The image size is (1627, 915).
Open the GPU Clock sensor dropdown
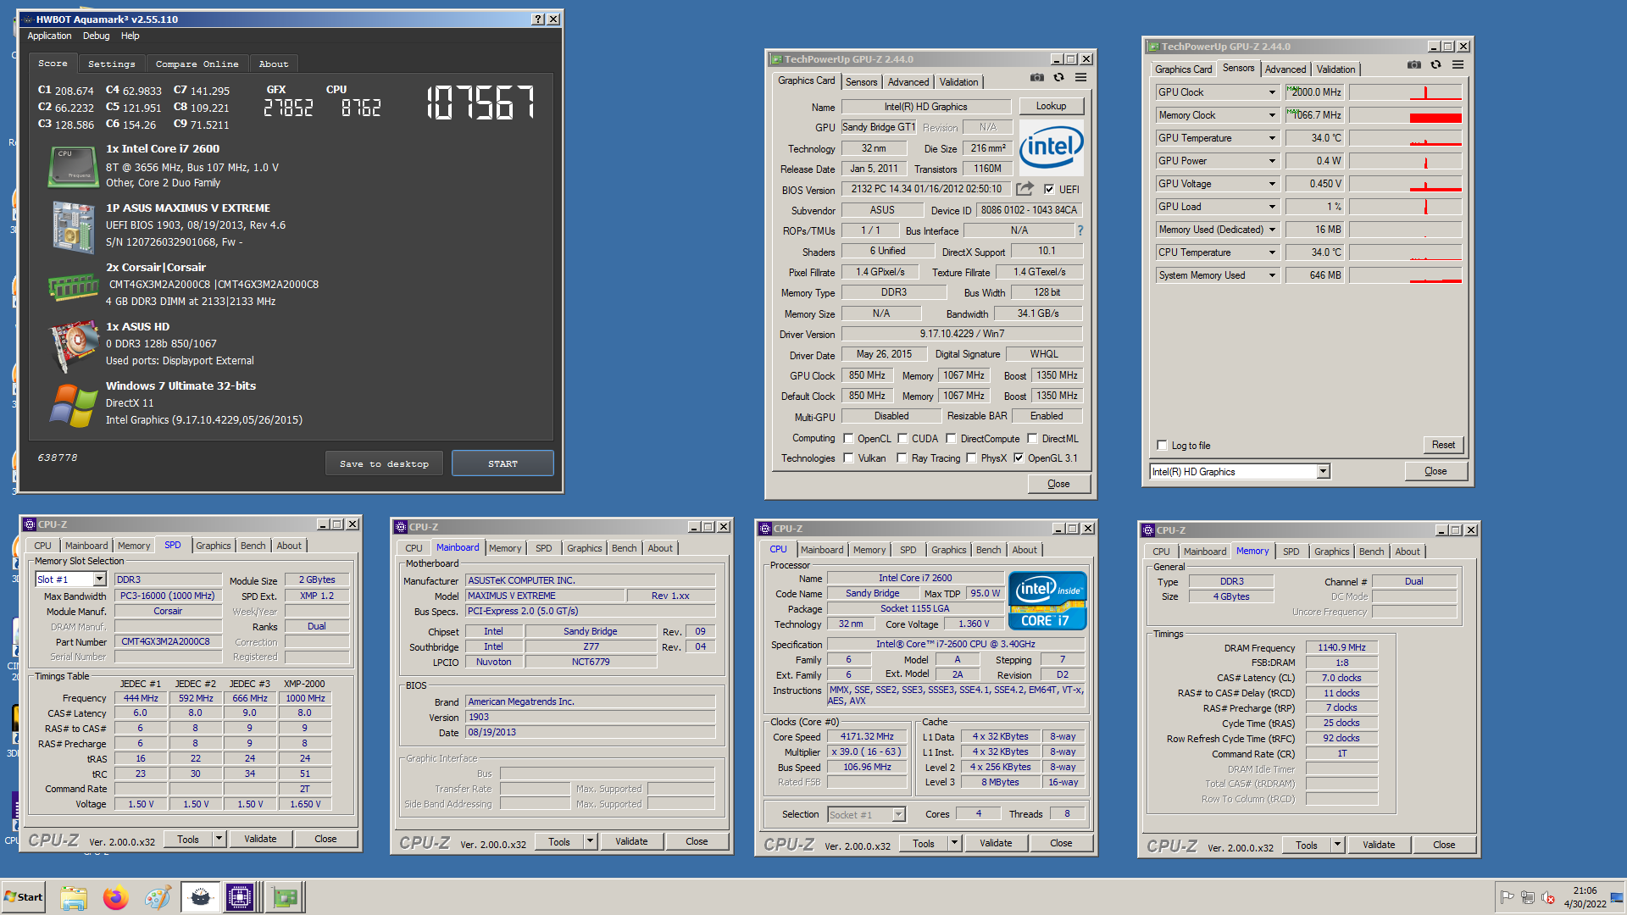pos(1272,92)
